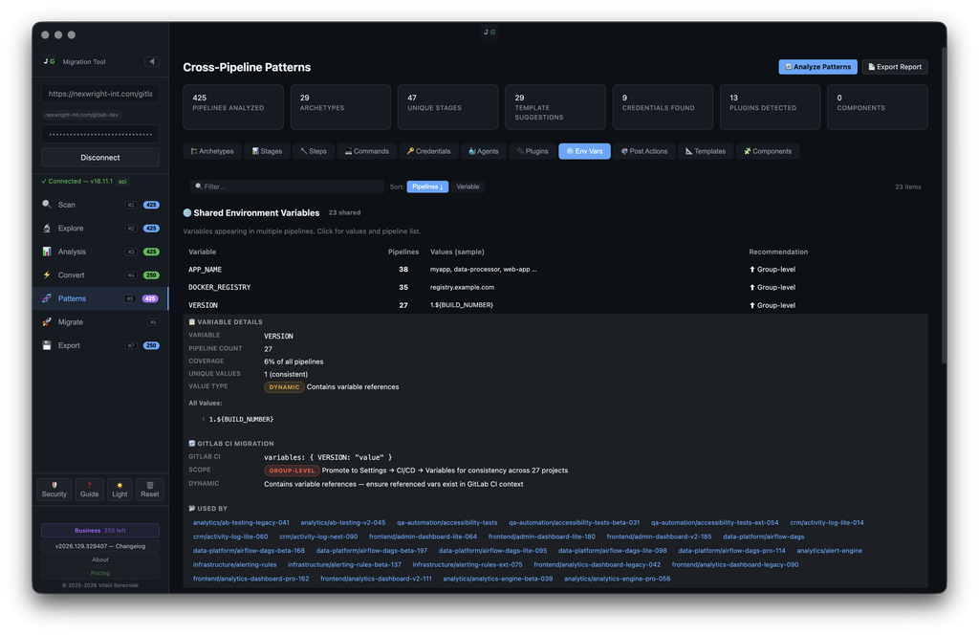Sort the list by Variable

pos(468,186)
